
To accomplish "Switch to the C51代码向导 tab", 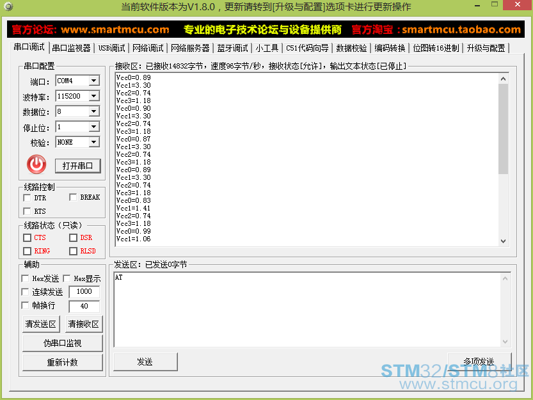I will [307, 48].
